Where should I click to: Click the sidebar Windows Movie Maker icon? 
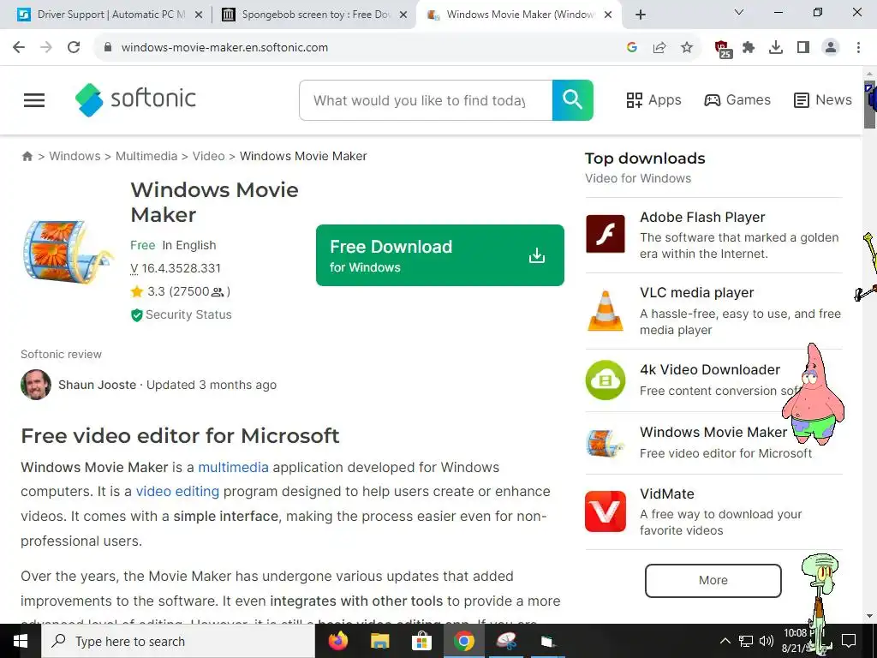point(606,443)
